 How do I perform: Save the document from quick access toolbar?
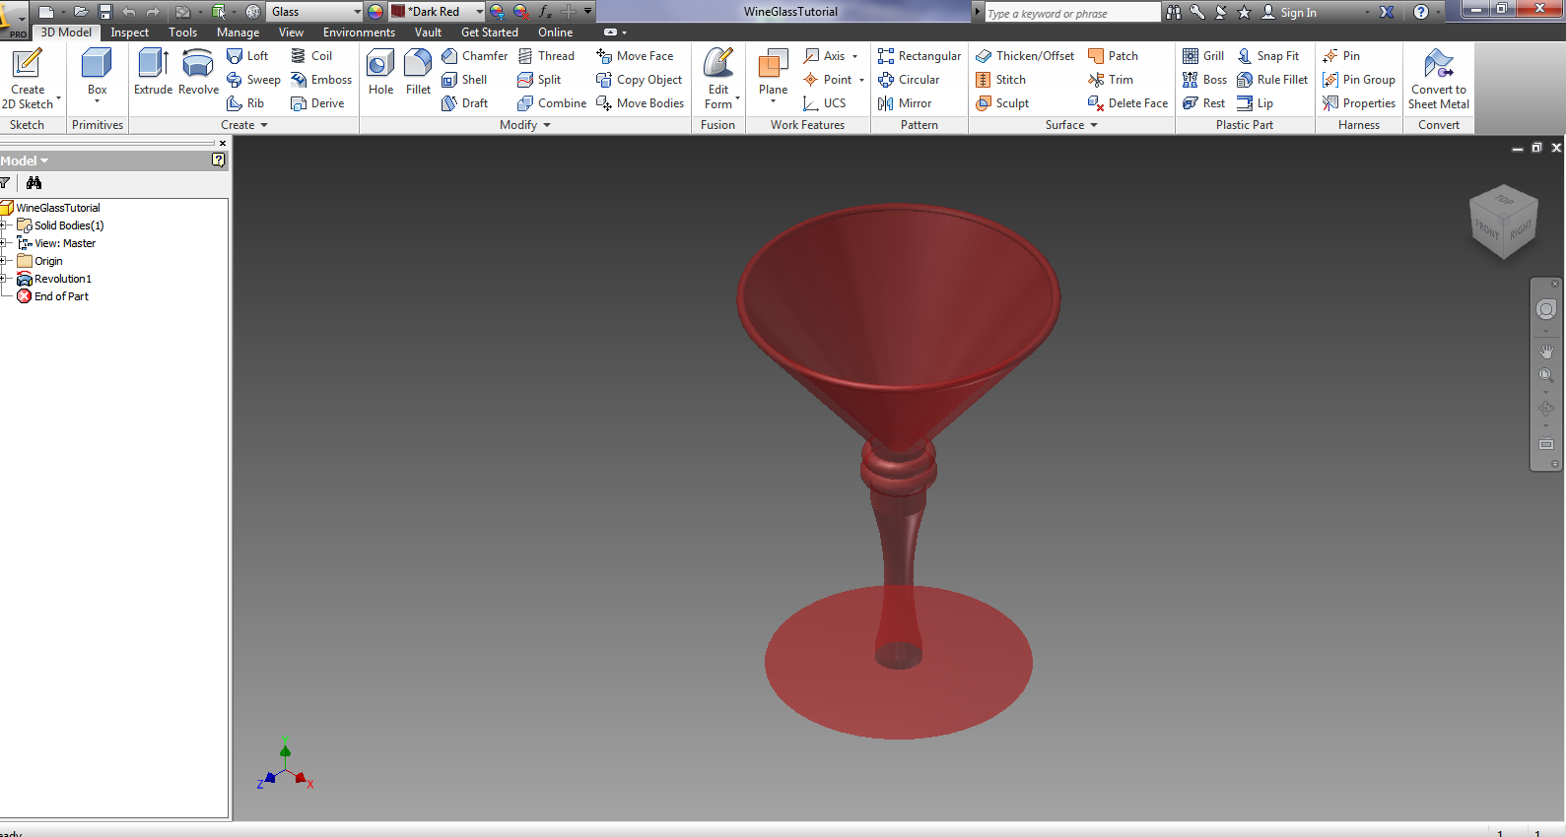(105, 12)
